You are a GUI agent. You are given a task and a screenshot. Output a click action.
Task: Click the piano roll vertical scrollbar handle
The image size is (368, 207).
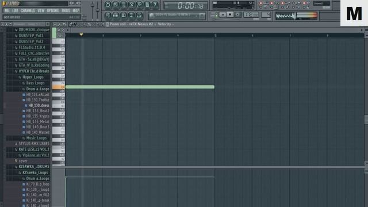366,120
